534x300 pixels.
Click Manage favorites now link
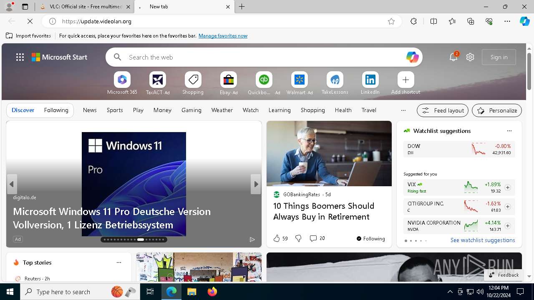[223, 36]
